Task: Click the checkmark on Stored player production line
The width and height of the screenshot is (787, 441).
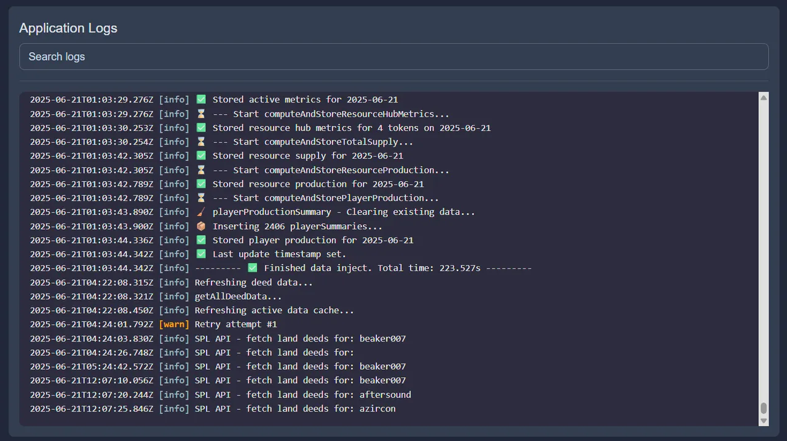Action: (201, 240)
